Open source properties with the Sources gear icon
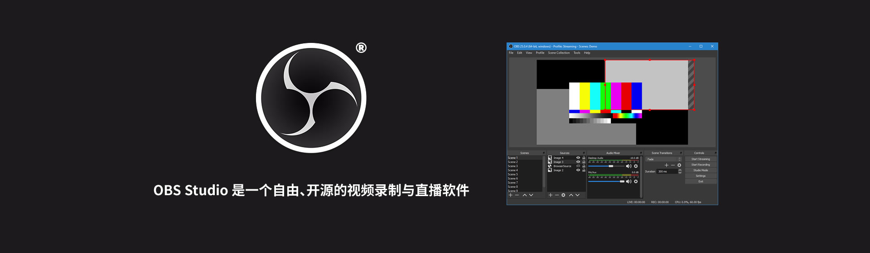Image resolution: width=870 pixels, height=253 pixels. tap(563, 195)
